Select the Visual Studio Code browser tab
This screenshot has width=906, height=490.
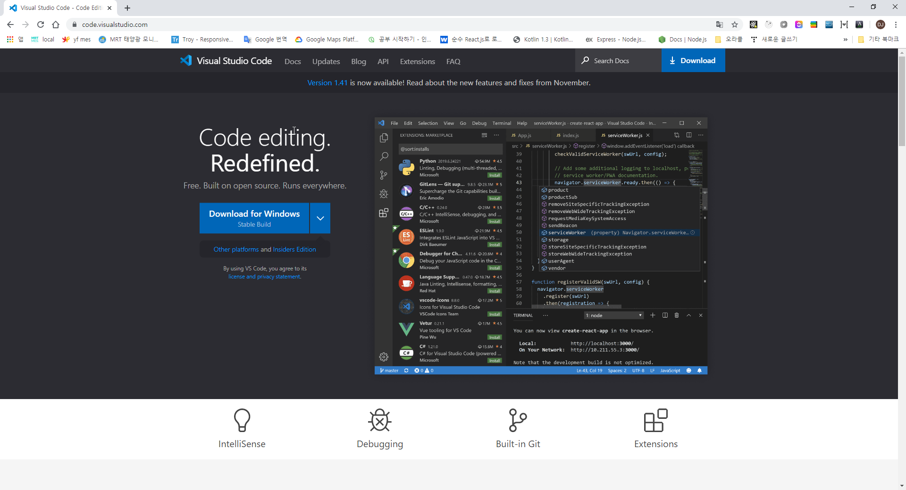pos(60,8)
